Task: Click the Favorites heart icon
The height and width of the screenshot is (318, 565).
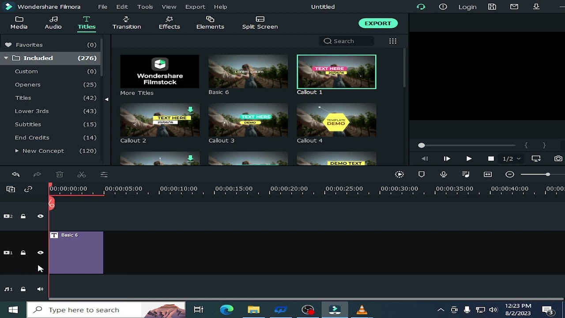Action: click(x=8, y=45)
